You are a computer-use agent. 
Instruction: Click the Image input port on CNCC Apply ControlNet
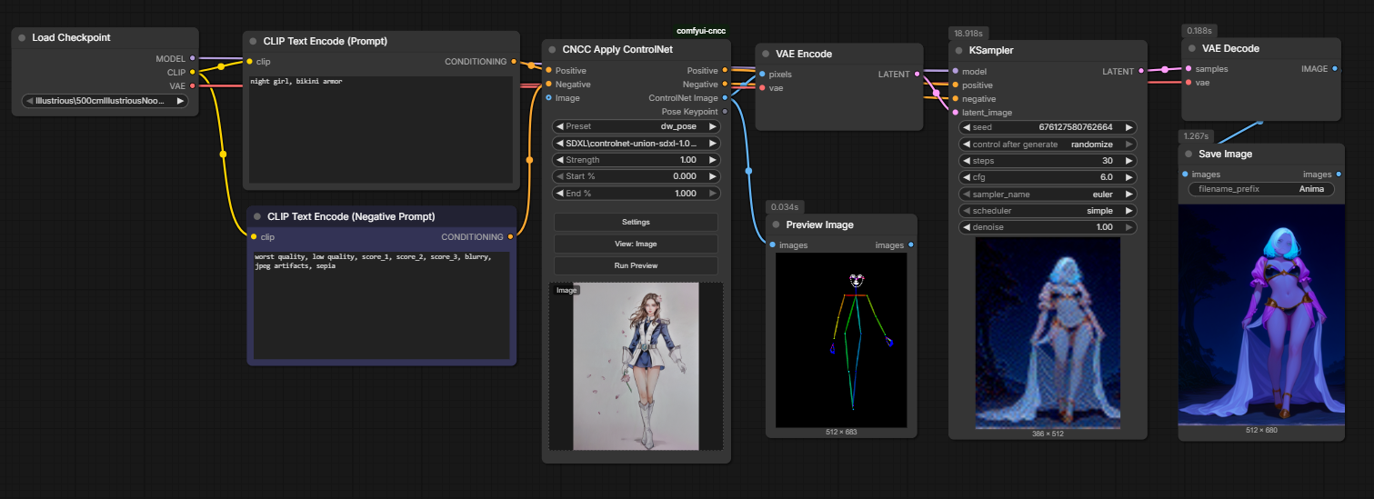(548, 97)
